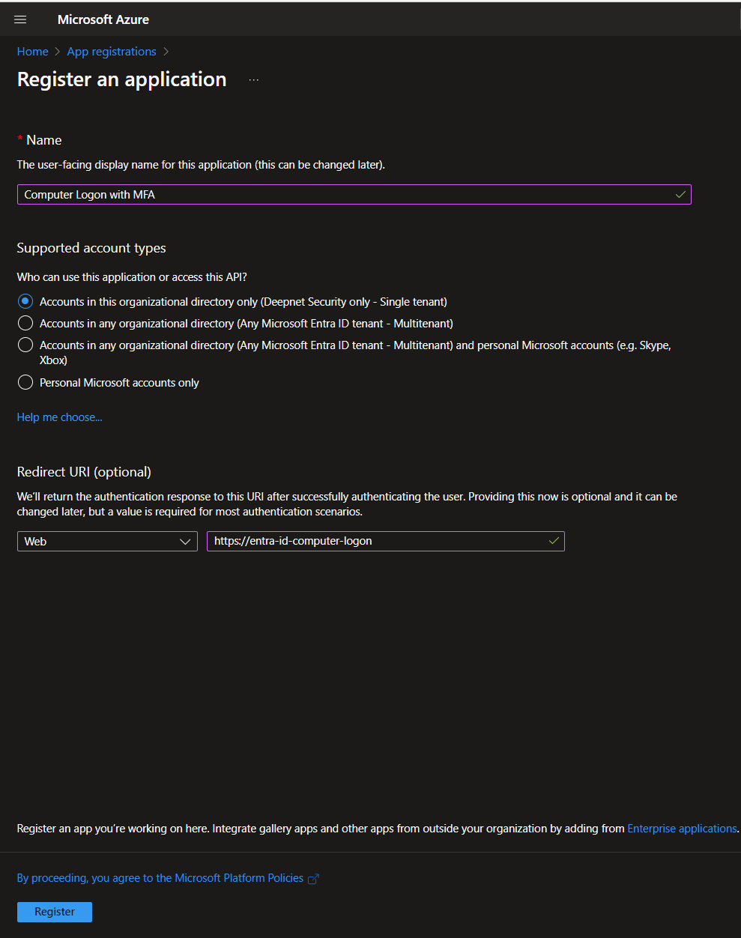Viewport: 741px width, 938px height.
Task: Click the breadcrumb chevron after Home
Action: [x=57, y=52]
